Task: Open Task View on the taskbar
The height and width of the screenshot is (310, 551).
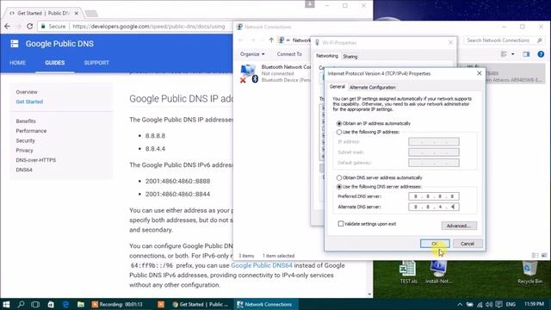Action: (35, 304)
